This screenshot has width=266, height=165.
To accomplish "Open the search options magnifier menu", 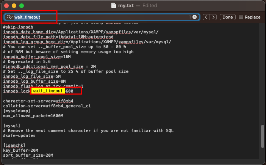I will point(9,17).
